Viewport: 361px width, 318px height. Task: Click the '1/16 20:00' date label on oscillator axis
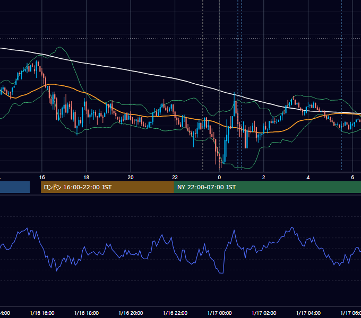click(x=131, y=313)
